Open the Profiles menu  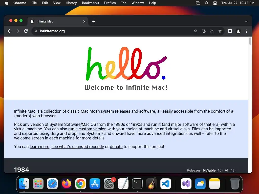tap(110, 3)
